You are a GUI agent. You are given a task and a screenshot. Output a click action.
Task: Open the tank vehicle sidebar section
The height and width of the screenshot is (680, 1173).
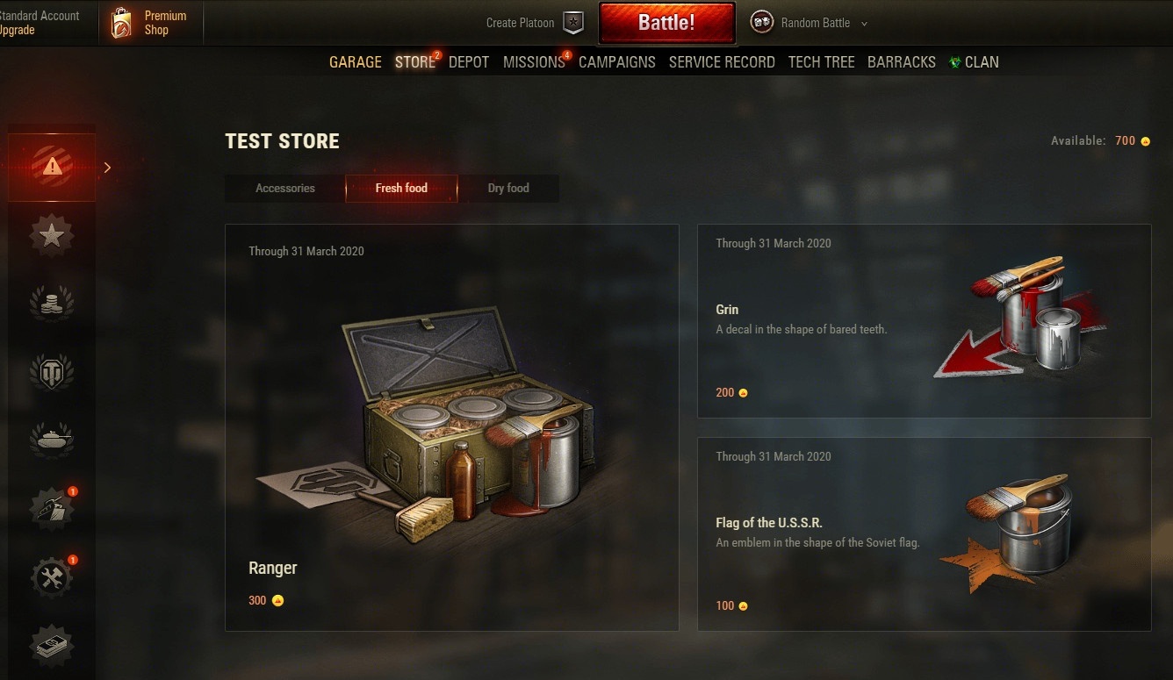pyautogui.click(x=52, y=437)
